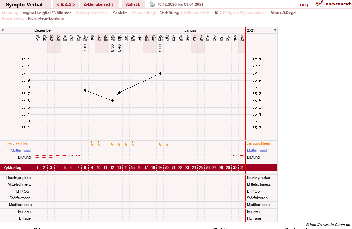The image size is (352, 229).
Task: Click the right-side Muttermund label
Action: pos(257,150)
